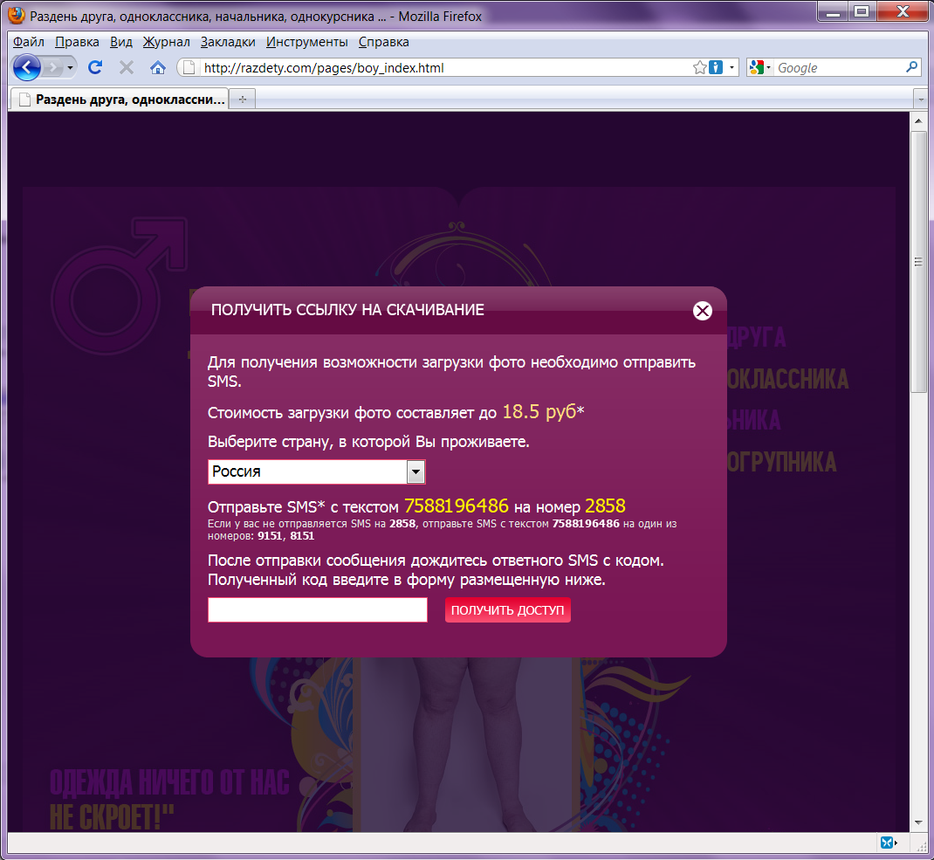Click the male symbol graphic on page
Screen dimensions: 934x860
(119, 286)
